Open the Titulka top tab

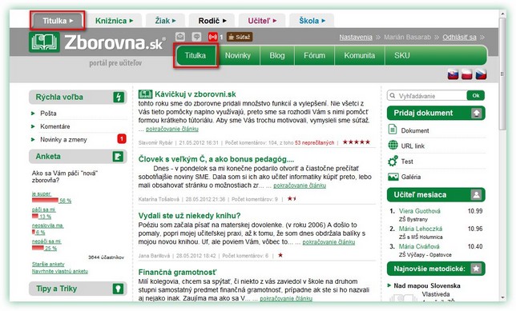pyautogui.click(x=58, y=21)
